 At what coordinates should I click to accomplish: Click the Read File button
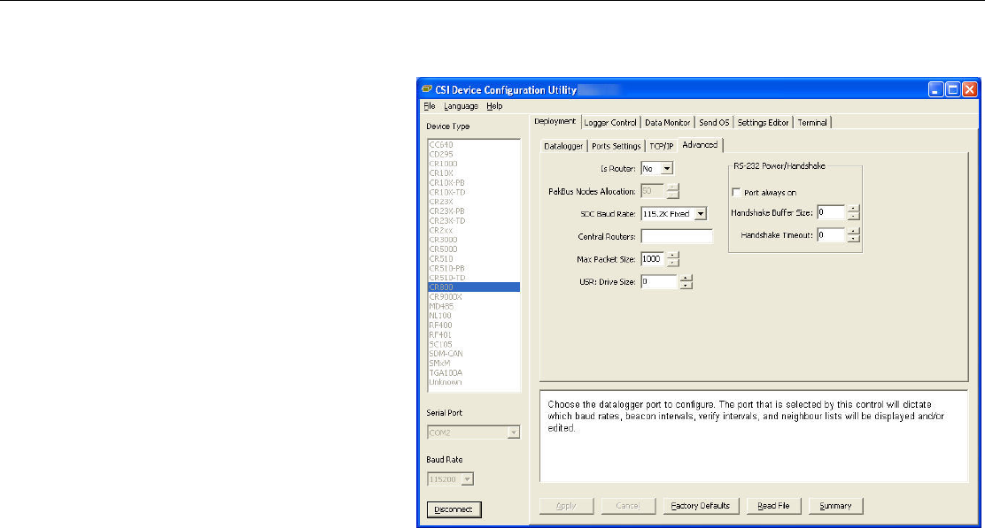pos(773,506)
